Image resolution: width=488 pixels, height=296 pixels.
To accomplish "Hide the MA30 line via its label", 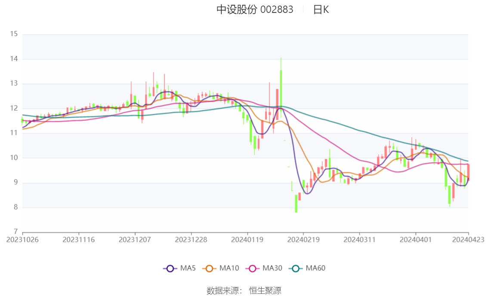I will click(272, 268).
